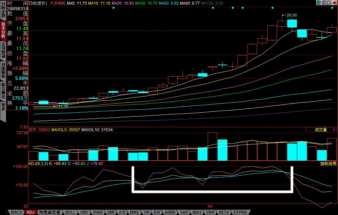Screen dimensions: 338x215
Task: Select the BOLL indicator tab
Action: click(70, 212)
